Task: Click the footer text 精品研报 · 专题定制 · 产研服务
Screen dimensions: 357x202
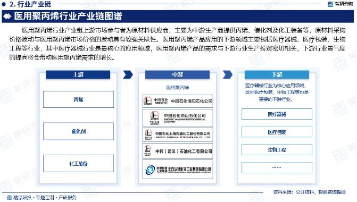Action: (45, 197)
